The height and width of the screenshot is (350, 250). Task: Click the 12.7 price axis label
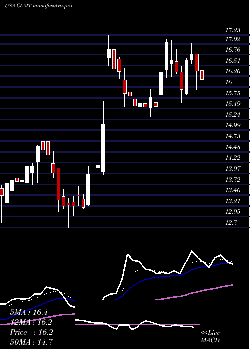tap(231, 223)
